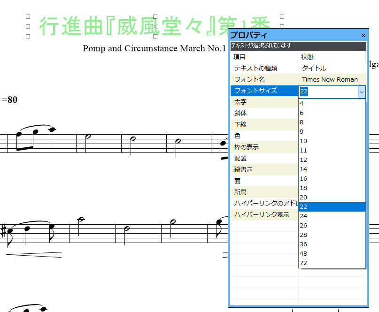Select the 面 property row
The image size is (379, 312).
point(264,181)
